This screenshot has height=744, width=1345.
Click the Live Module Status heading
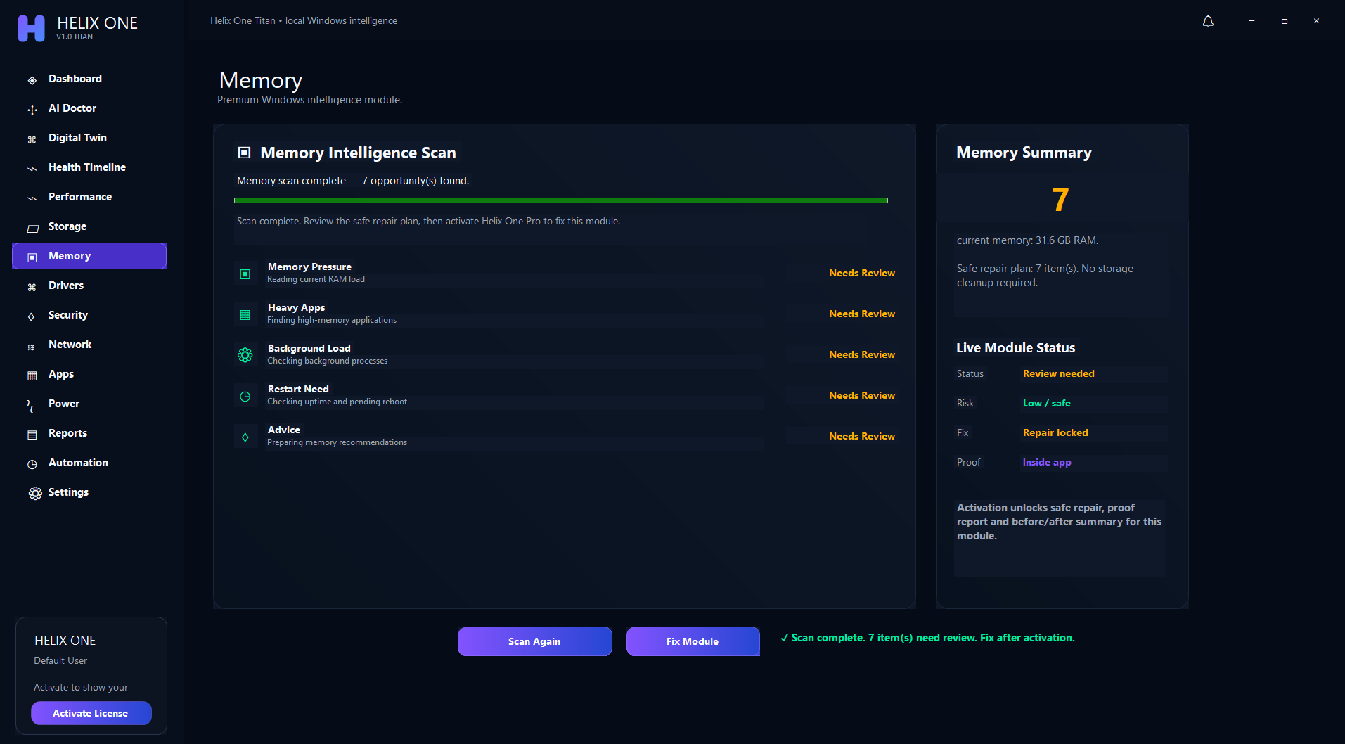click(x=1015, y=347)
